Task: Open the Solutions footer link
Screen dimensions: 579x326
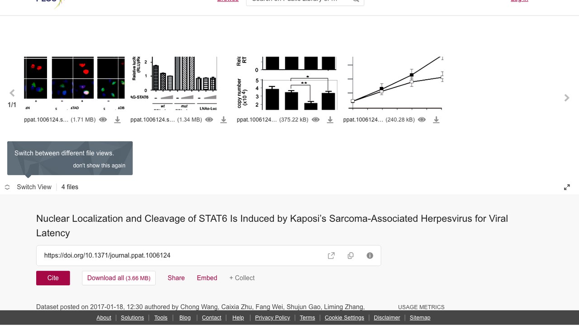Action: pos(133,318)
